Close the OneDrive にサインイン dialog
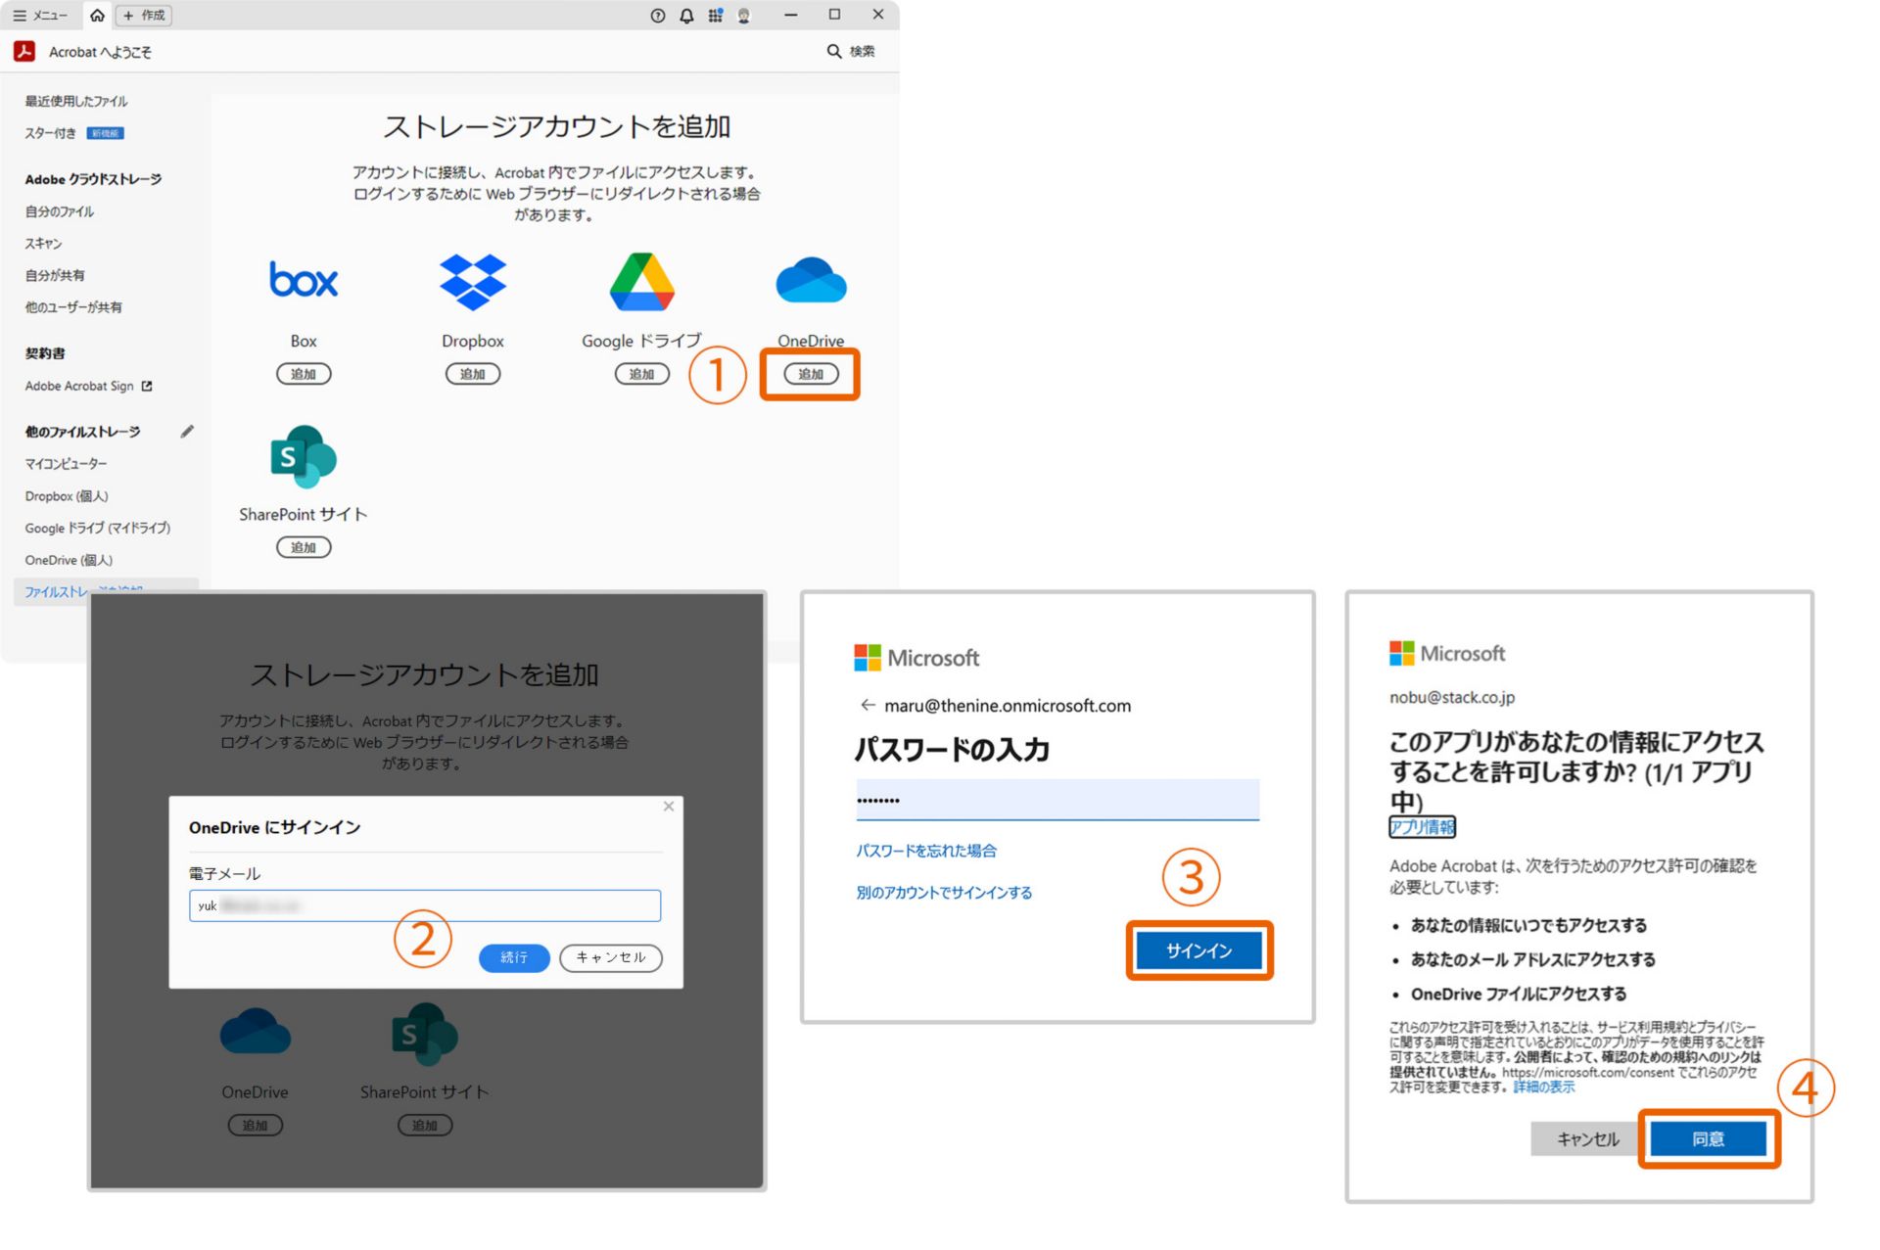 [669, 807]
